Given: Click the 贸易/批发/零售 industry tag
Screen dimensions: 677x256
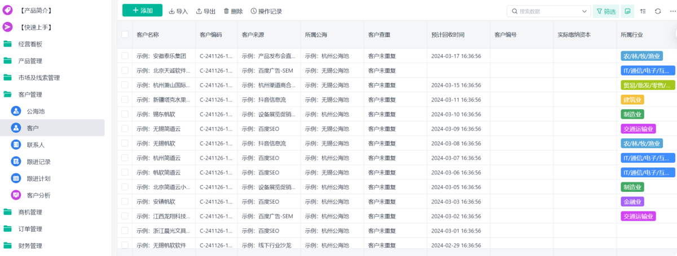Looking at the screenshot, I should pos(648,86).
